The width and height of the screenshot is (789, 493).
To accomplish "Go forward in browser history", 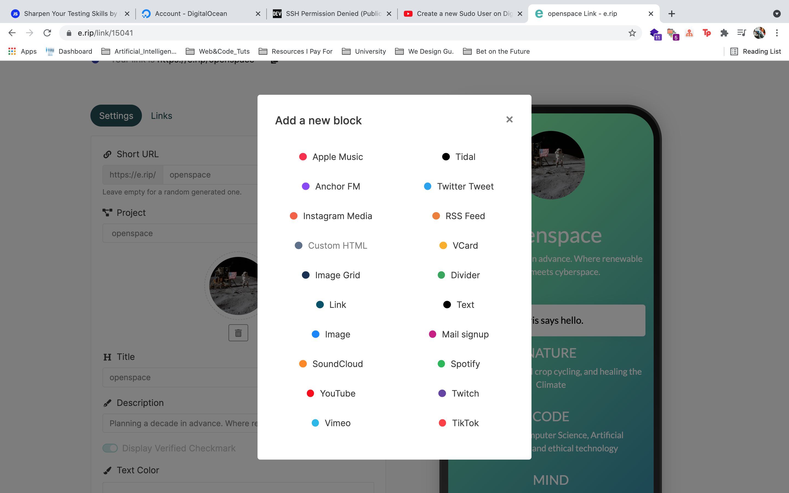I will [30, 33].
